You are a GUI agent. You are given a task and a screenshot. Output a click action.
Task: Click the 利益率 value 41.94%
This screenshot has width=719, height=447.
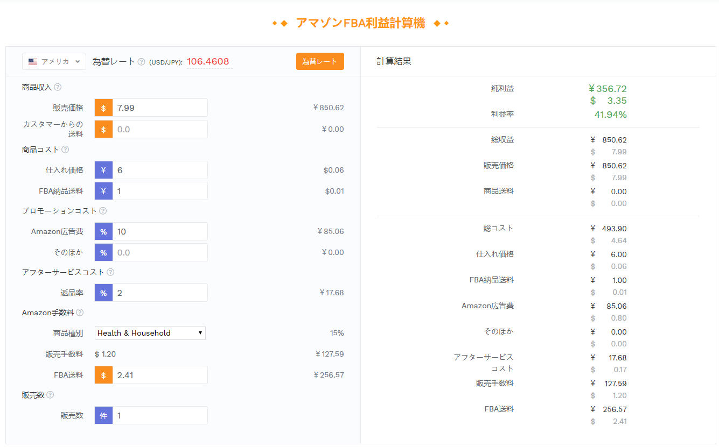pyautogui.click(x=610, y=115)
